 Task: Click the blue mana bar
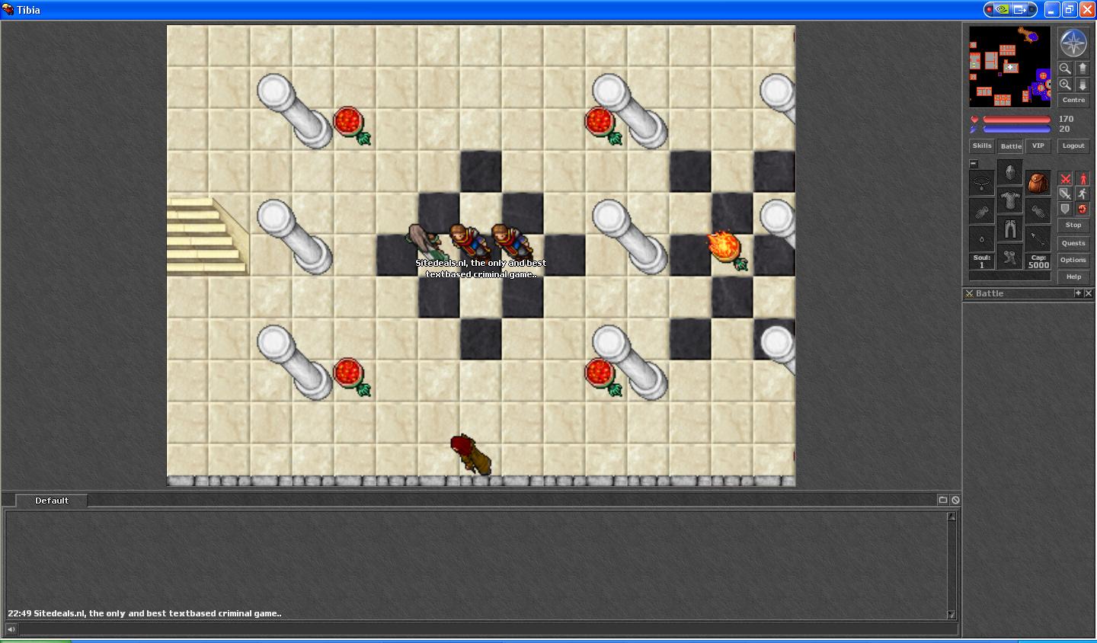click(x=1017, y=129)
